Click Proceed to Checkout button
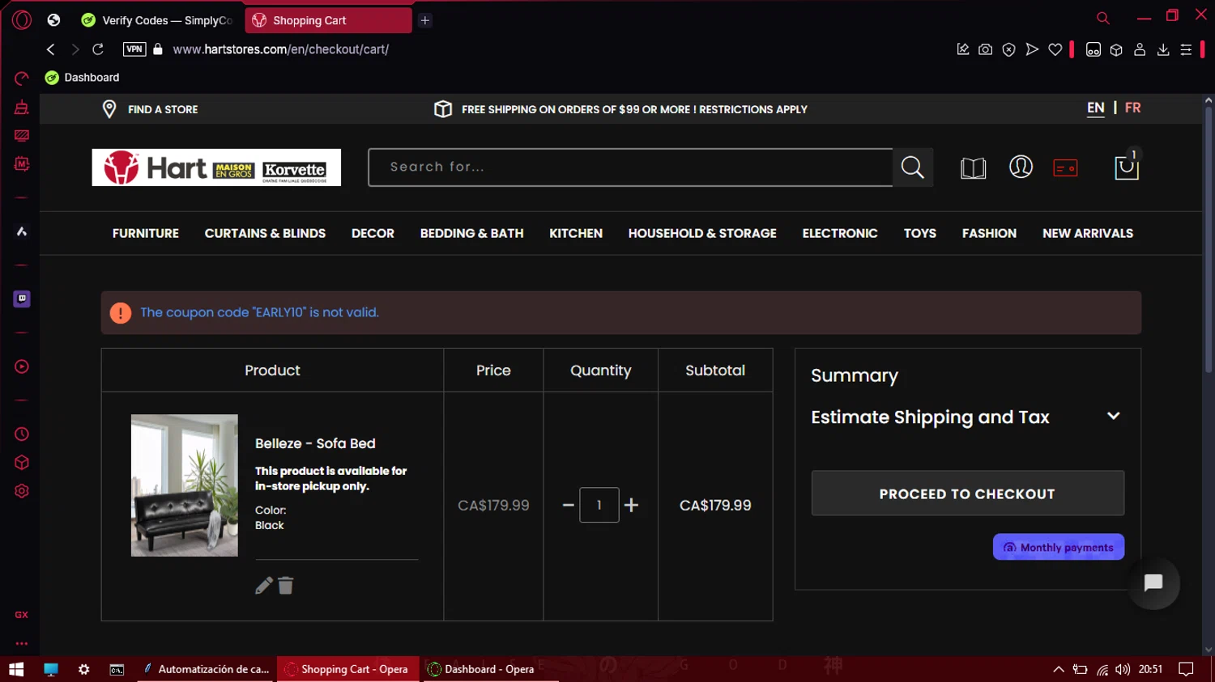The width and height of the screenshot is (1215, 682). click(x=968, y=493)
